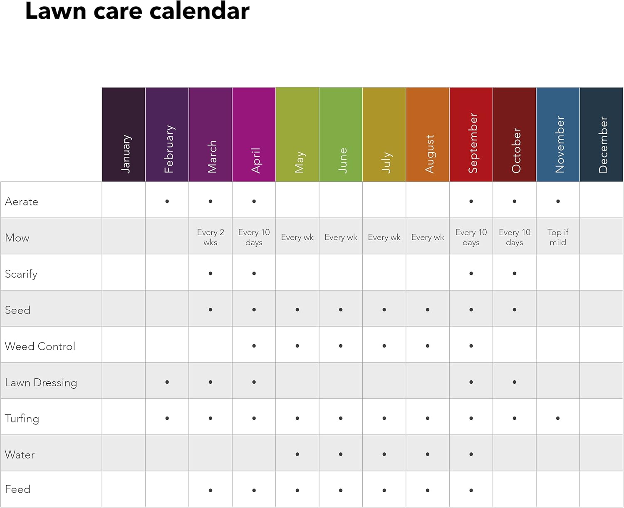Select the Seed dot under August
The width and height of the screenshot is (624, 508).
428,310
